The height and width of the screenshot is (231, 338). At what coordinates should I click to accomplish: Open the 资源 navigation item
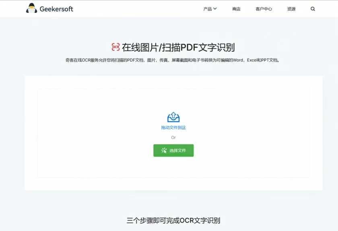point(291,9)
